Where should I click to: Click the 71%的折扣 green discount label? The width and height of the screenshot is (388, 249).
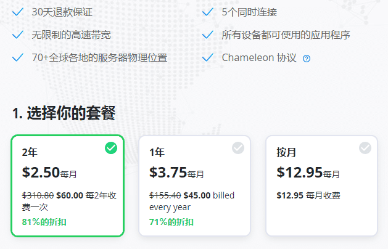point(171,222)
